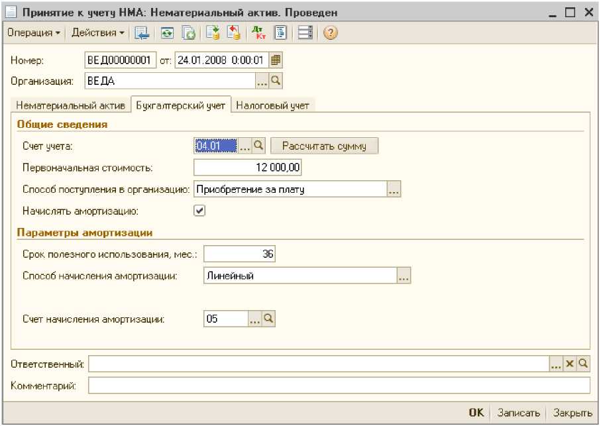Image resolution: width=601 pixels, height=426 pixels.
Task: Click the magnifier next to Организация field
Action: (276, 81)
